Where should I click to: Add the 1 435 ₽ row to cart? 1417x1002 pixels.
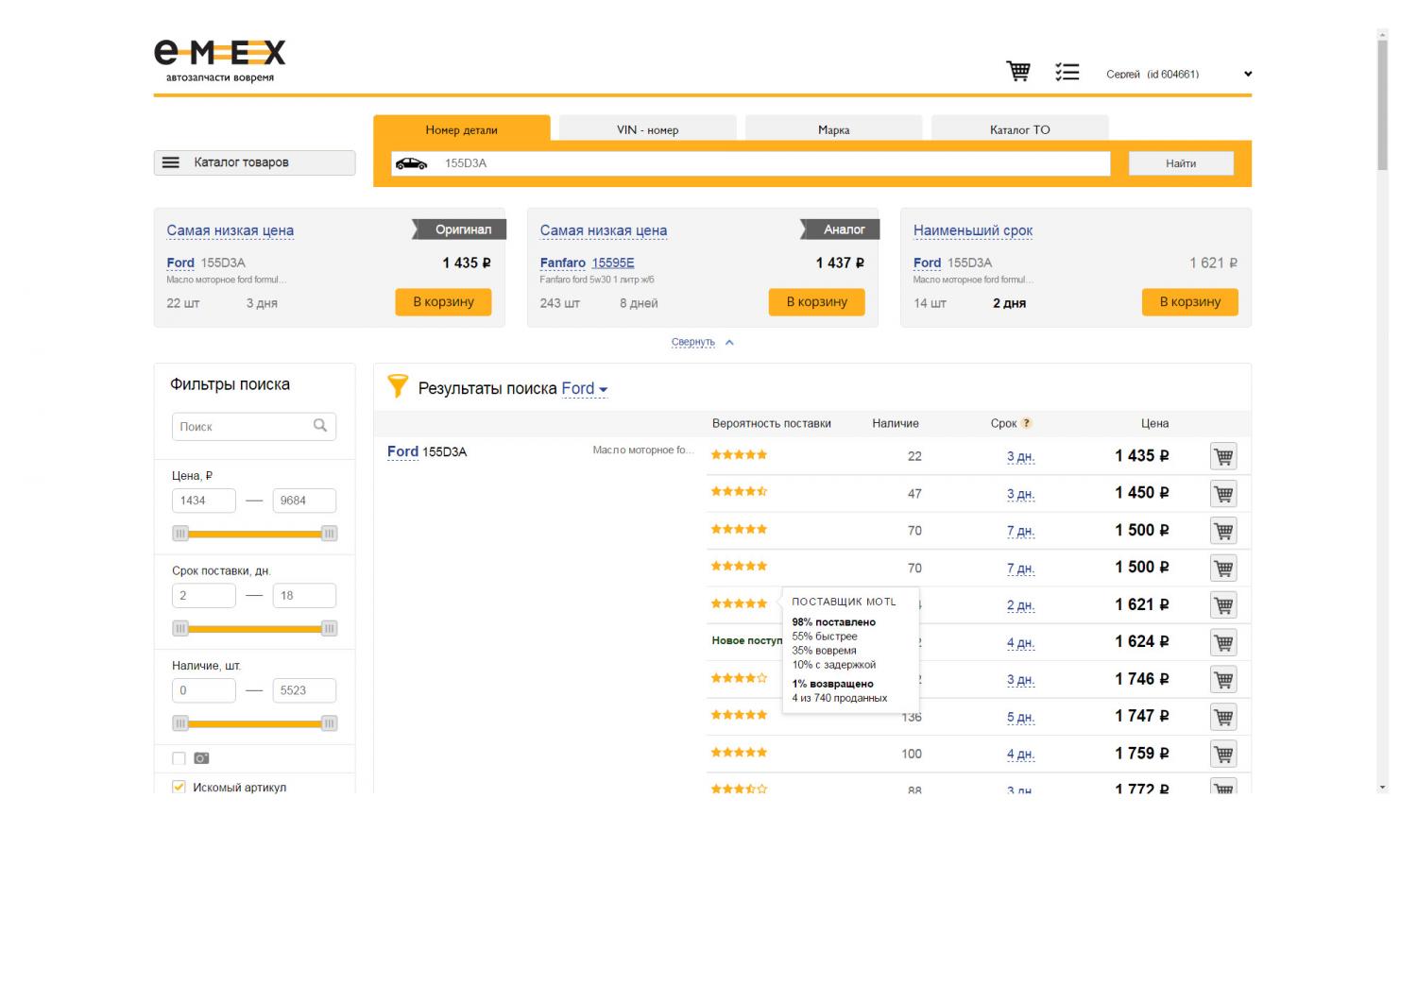pos(1223,456)
